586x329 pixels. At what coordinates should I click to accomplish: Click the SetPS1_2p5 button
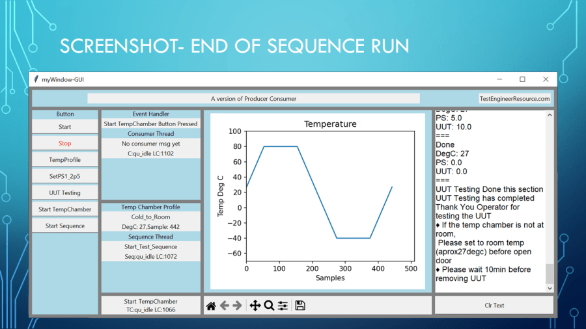pyautogui.click(x=65, y=176)
